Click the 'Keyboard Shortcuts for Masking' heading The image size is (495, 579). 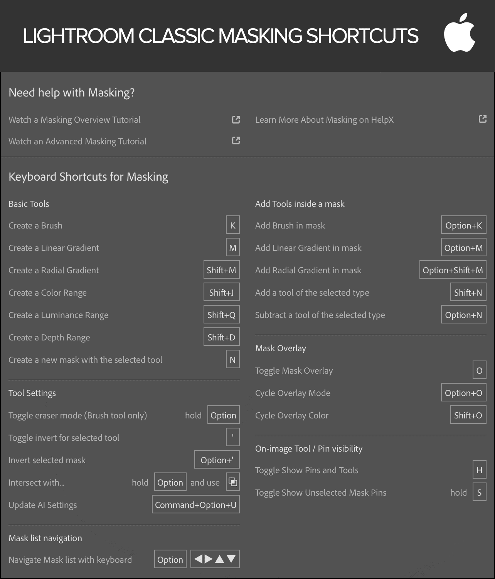[89, 177]
